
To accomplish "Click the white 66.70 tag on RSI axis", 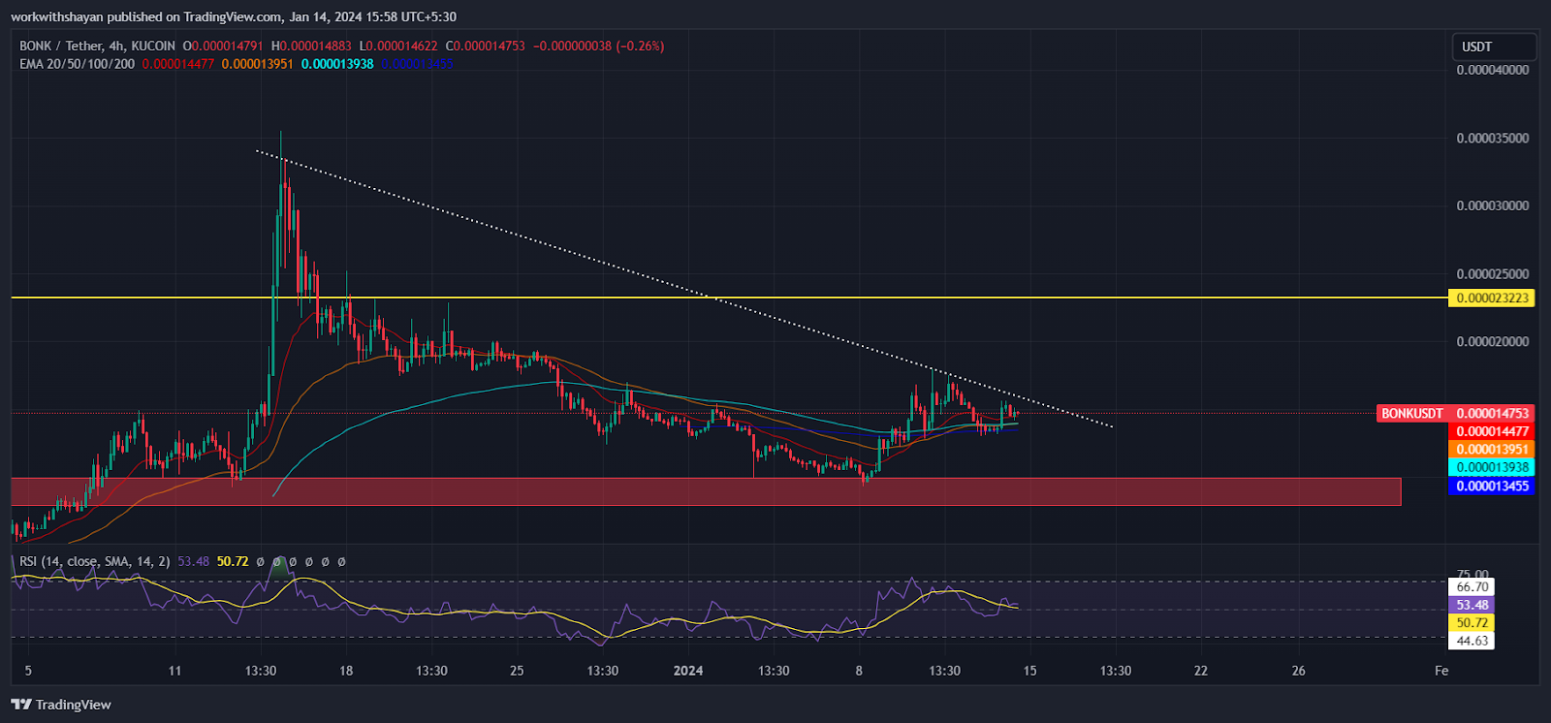I will 1472,586.
